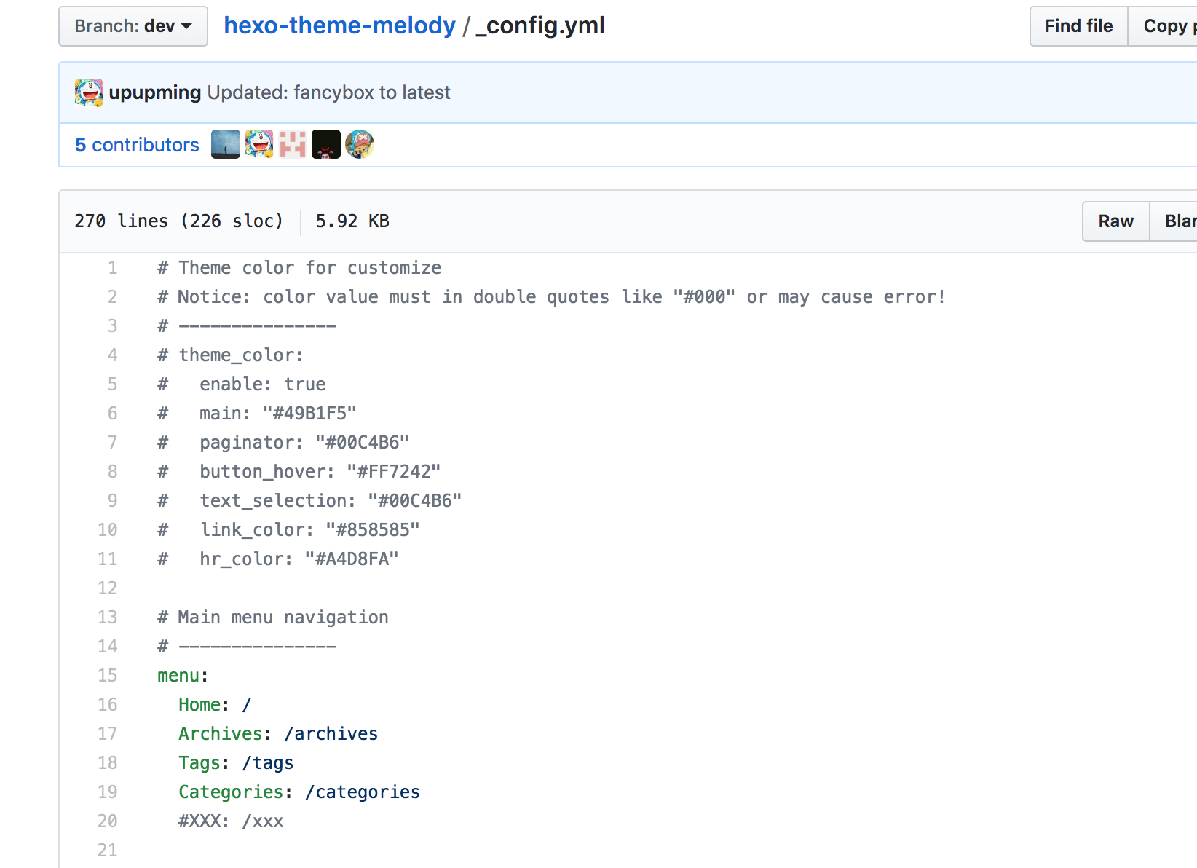This screenshot has width=1197, height=868.
Task: Click the '# main: "#49B1F5"' line
Action: (257, 414)
